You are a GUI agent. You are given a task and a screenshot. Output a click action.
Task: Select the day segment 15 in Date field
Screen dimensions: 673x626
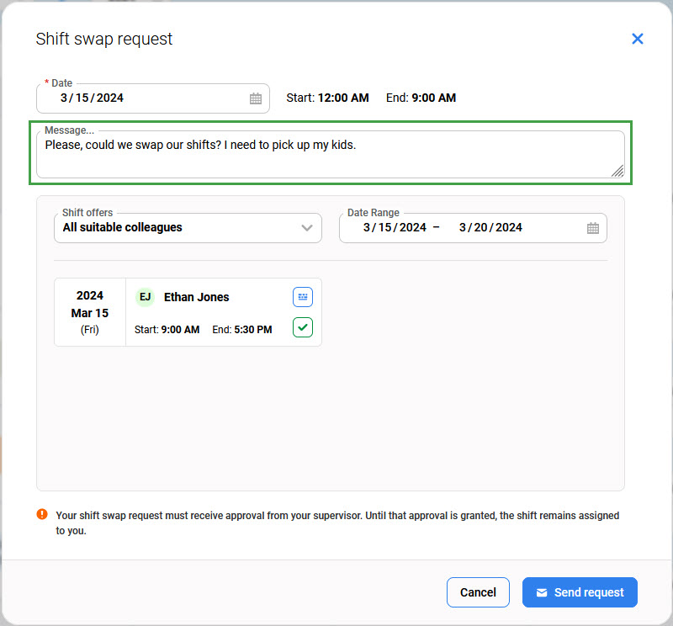pos(82,98)
